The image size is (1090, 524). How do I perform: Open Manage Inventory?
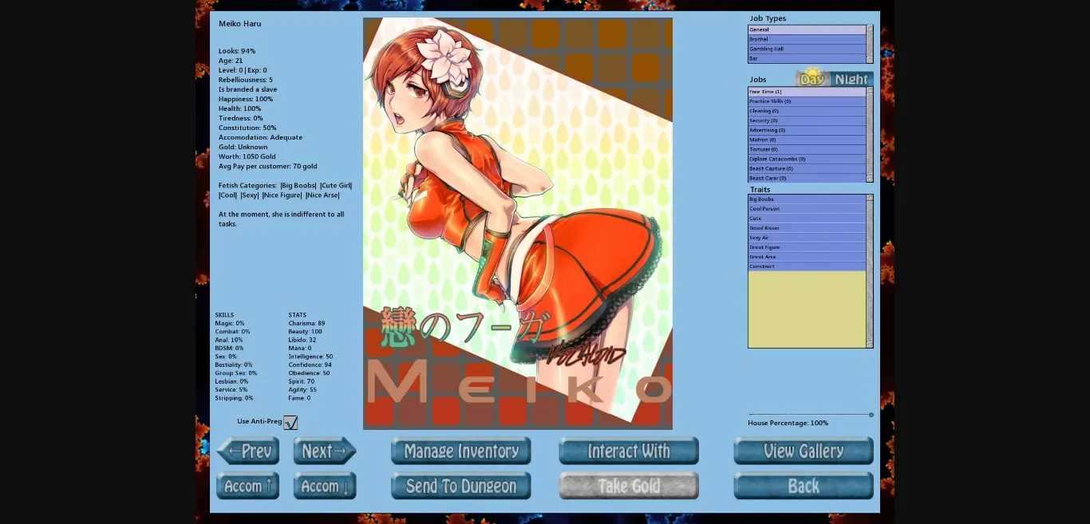click(x=460, y=451)
